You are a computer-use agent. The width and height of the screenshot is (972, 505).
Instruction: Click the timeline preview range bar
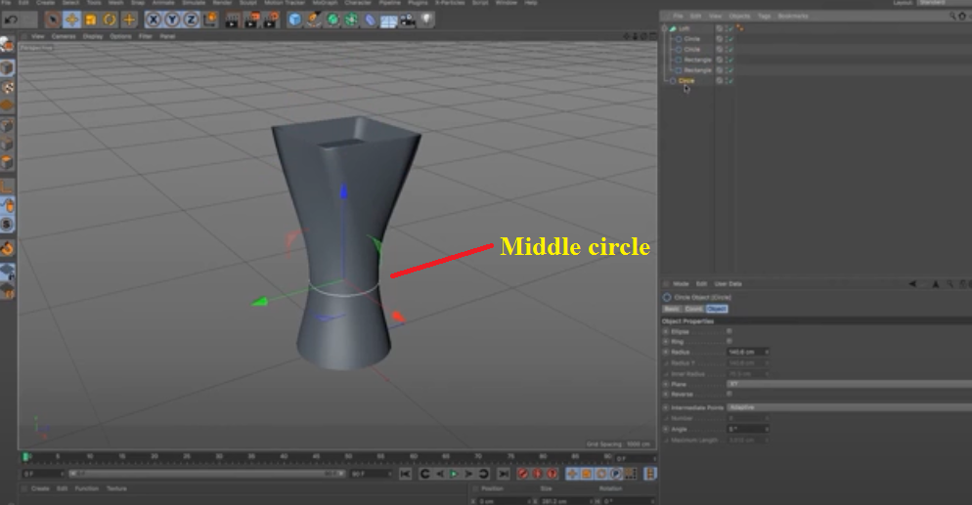pos(205,474)
